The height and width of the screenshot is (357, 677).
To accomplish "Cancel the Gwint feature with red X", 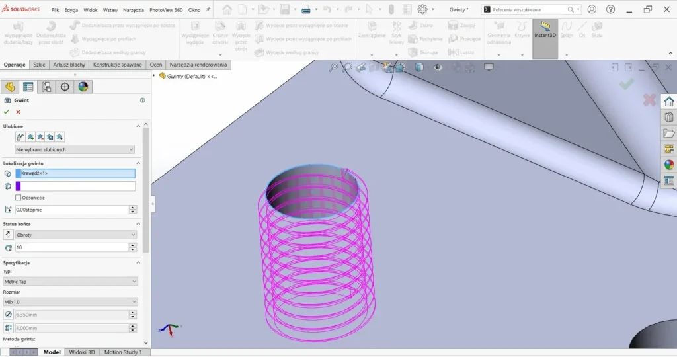I will 18,112.
